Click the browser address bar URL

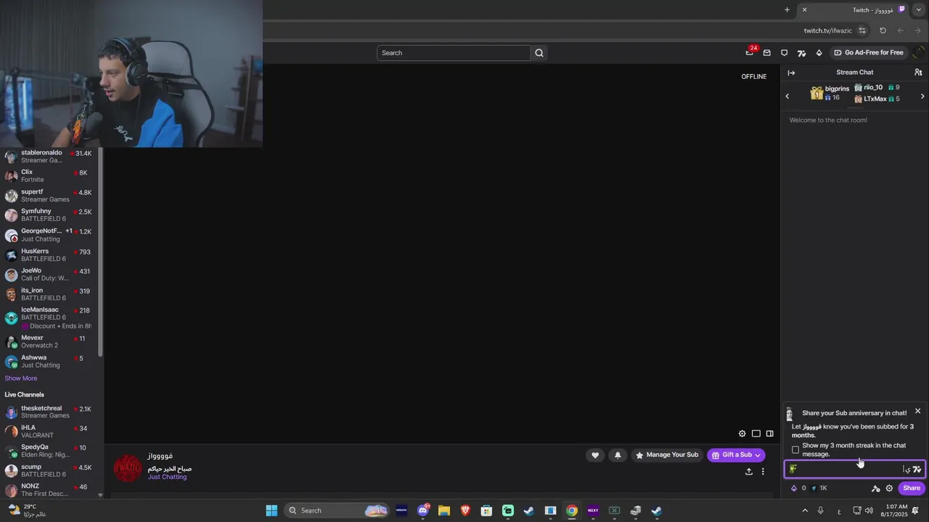[x=827, y=30]
